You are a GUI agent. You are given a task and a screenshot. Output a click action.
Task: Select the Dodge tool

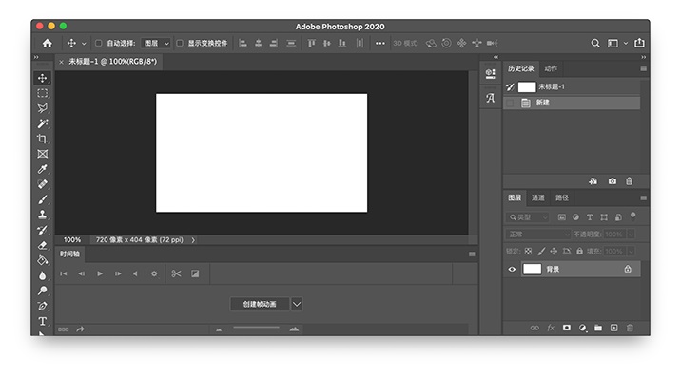click(x=42, y=291)
